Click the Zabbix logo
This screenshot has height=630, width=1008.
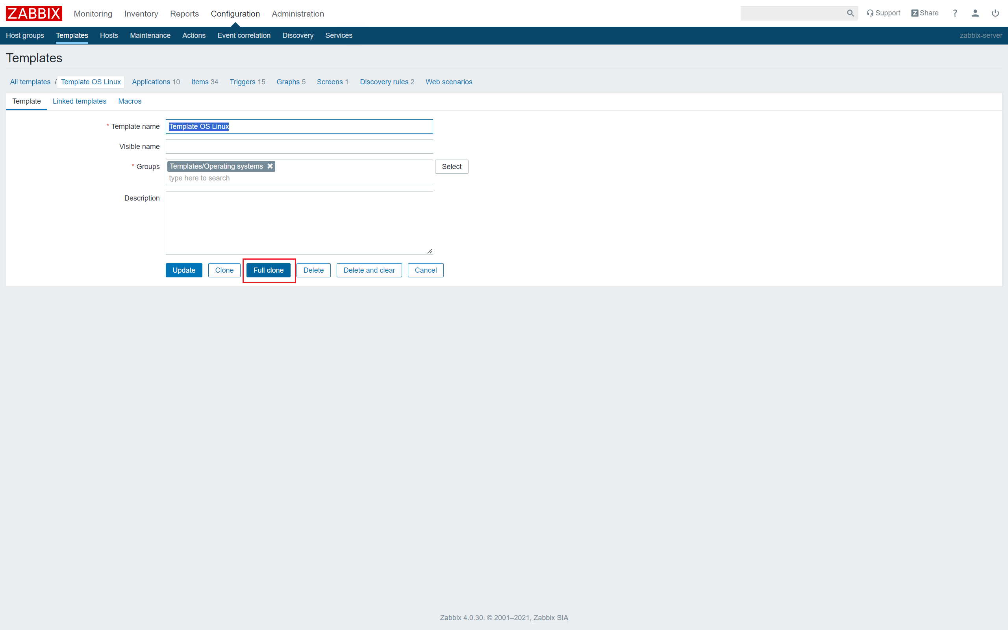(x=34, y=13)
